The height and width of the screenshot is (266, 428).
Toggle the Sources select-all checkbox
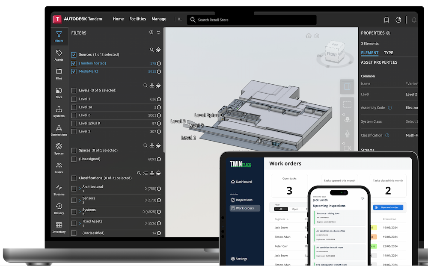(x=74, y=55)
